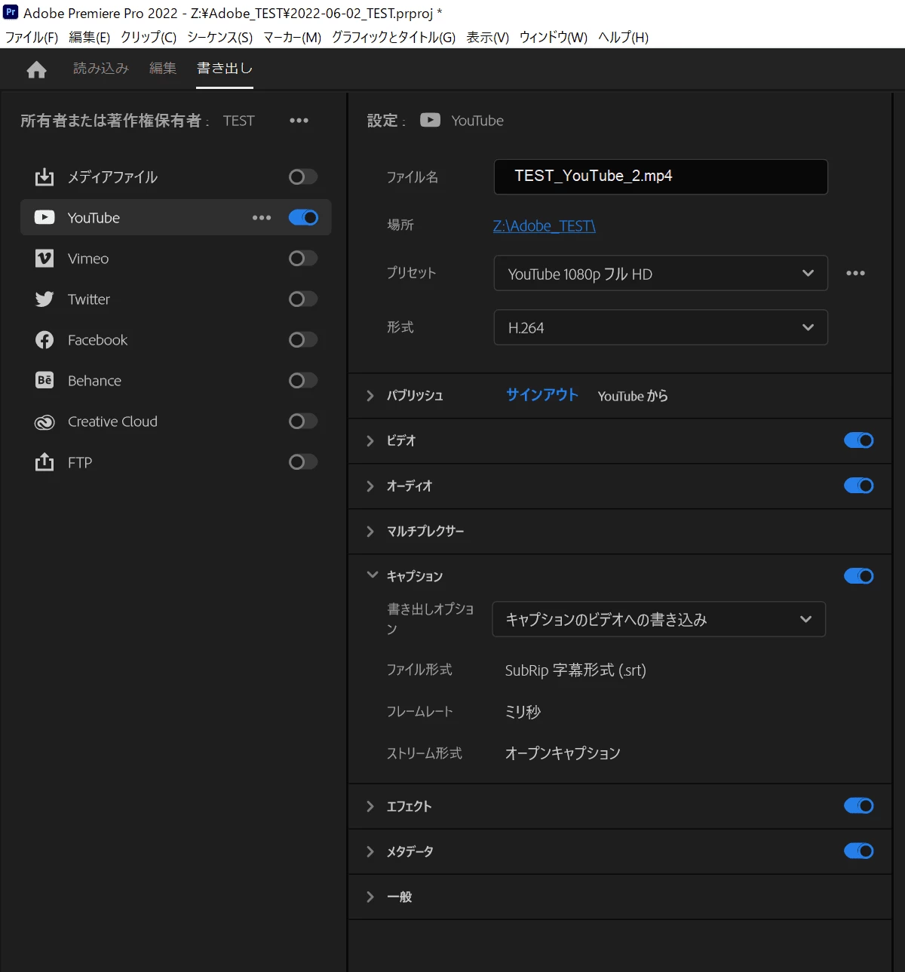Screen dimensions: 905x972
Task: Disable the YouTube destination toggle
Action: click(303, 217)
